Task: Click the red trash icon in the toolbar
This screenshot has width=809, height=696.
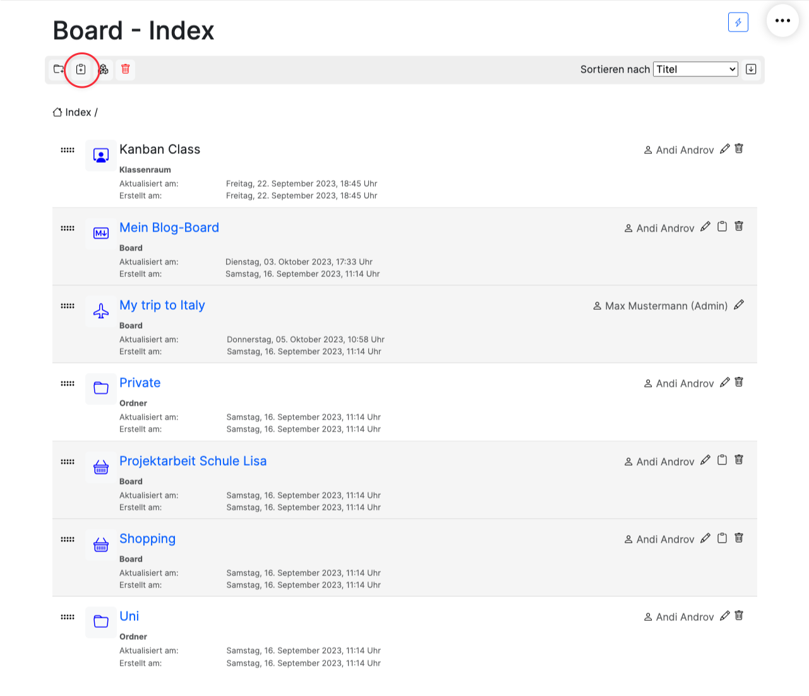Action: pyautogui.click(x=125, y=69)
